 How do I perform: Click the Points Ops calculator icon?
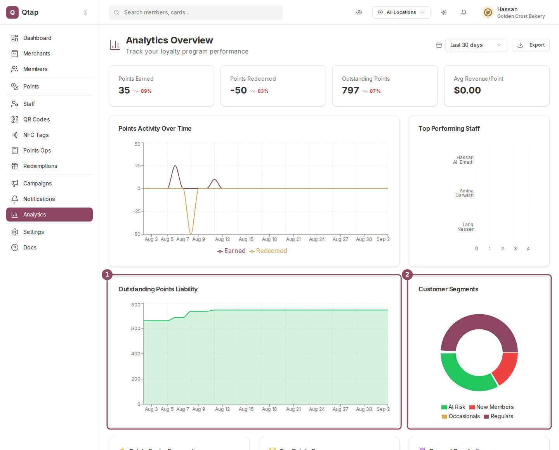coord(15,151)
